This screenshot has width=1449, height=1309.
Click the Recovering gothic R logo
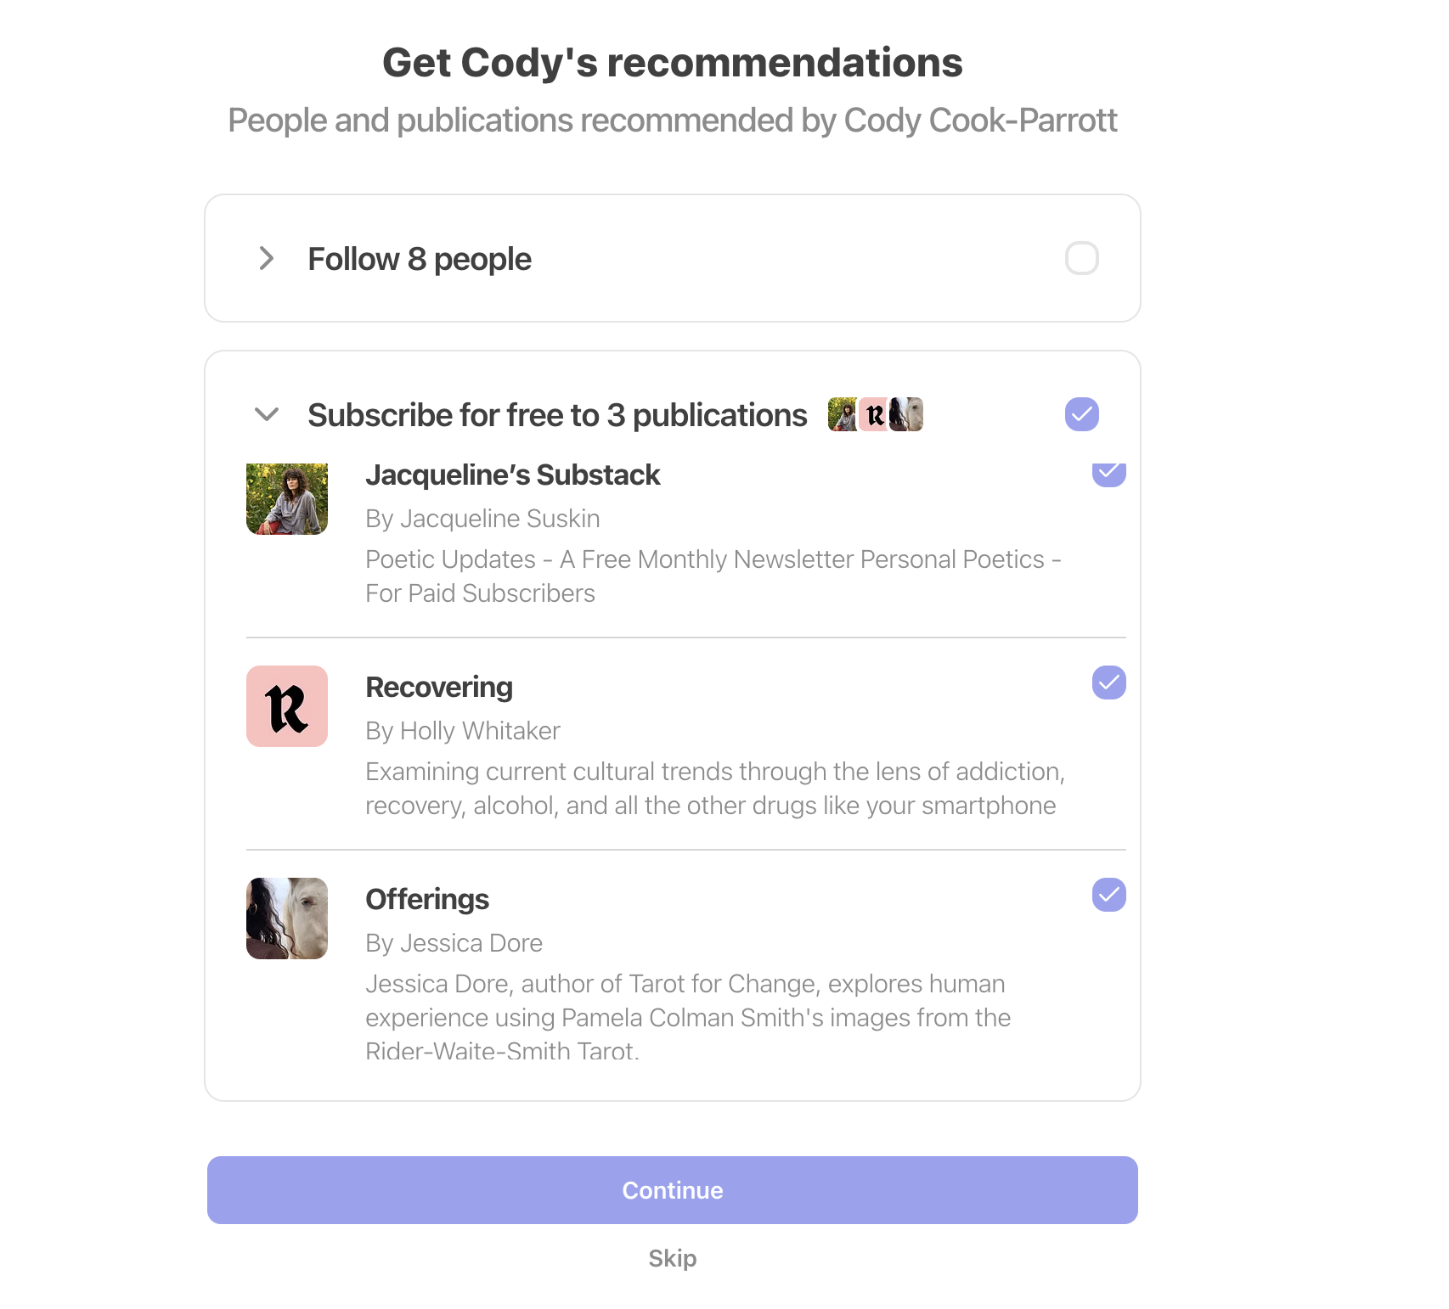[287, 706]
